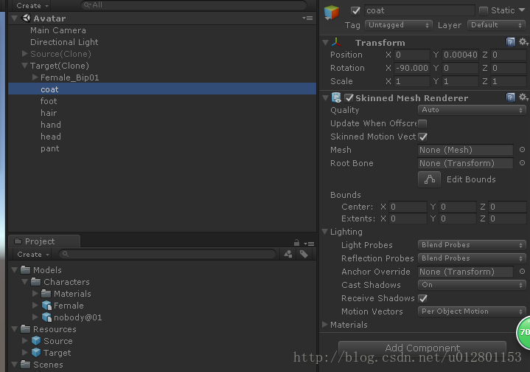Expand Female_Bip01 in the Hierarchy
Image resolution: width=530 pixels, height=372 pixels.
pos(35,77)
